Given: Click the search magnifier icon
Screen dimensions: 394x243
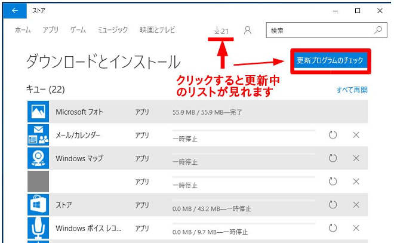Looking at the screenshot, I should click(x=377, y=29).
